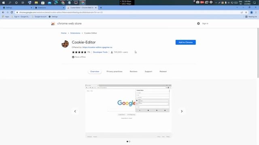Select the Support tab

tap(149, 72)
